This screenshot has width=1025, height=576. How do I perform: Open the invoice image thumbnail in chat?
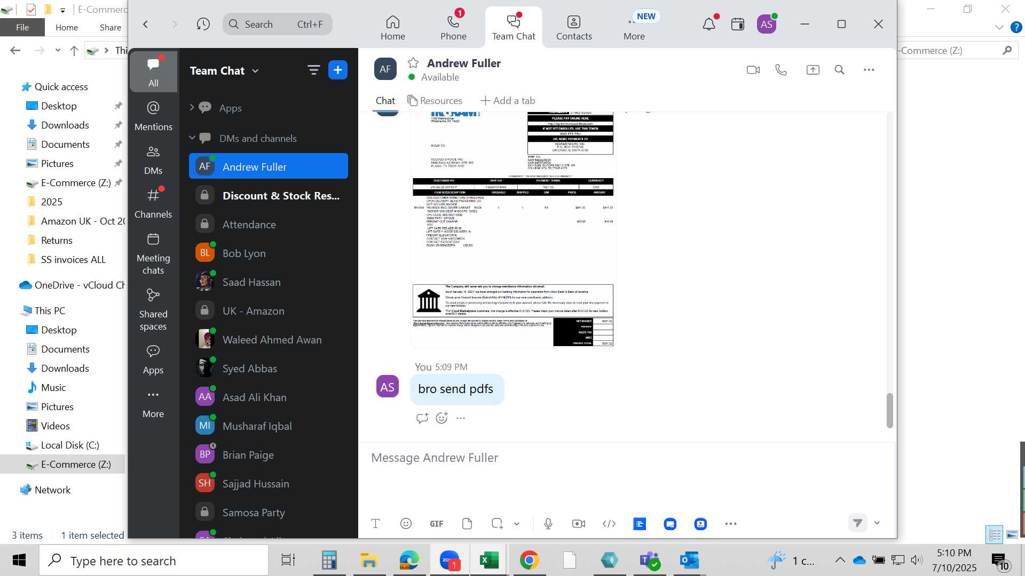pyautogui.click(x=513, y=229)
